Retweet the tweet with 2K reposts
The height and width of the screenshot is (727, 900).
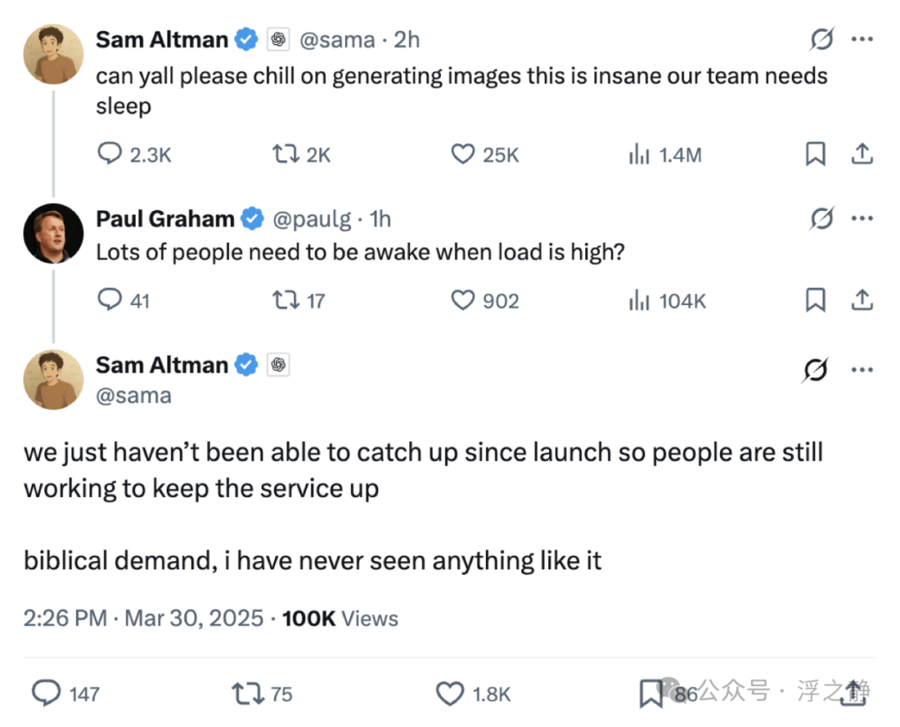click(x=285, y=154)
